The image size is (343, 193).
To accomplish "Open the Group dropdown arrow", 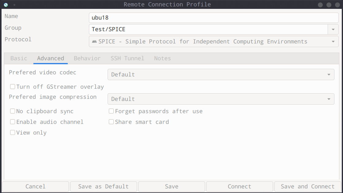I will point(333,30).
